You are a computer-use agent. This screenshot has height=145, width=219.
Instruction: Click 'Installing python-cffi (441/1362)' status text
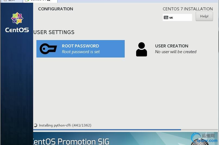tap(65, 125)
